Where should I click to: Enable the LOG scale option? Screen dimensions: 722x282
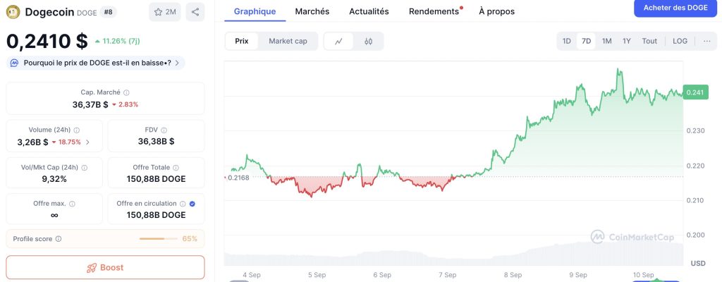[680, 41]
